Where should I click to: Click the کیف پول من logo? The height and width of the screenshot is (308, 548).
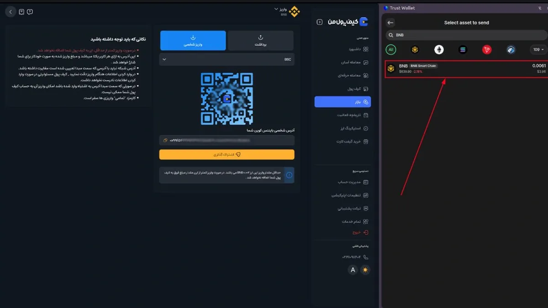click(x=348, y=21)
